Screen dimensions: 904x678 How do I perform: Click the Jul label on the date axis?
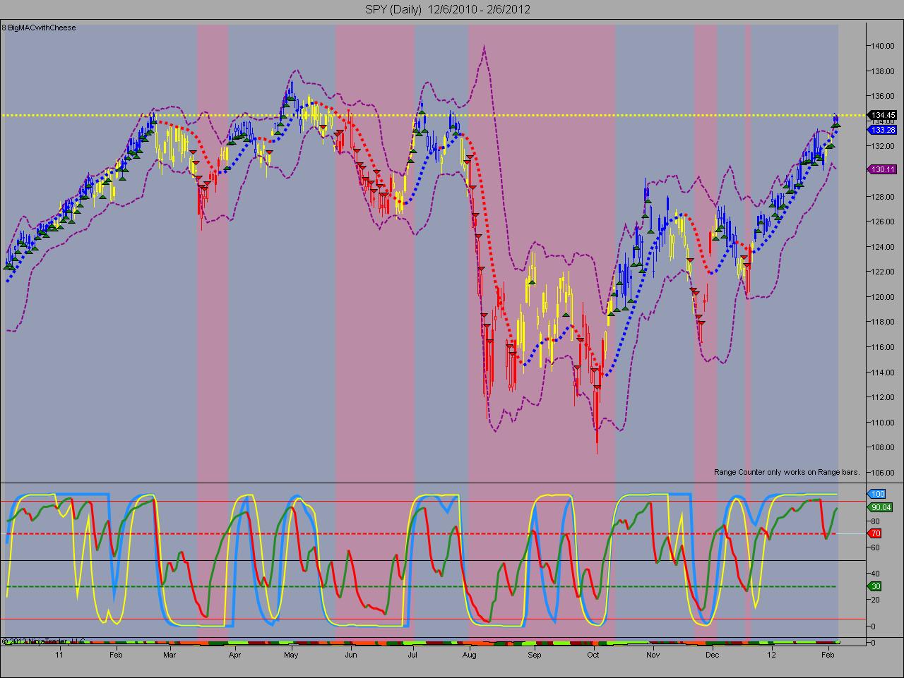point(412,655)
